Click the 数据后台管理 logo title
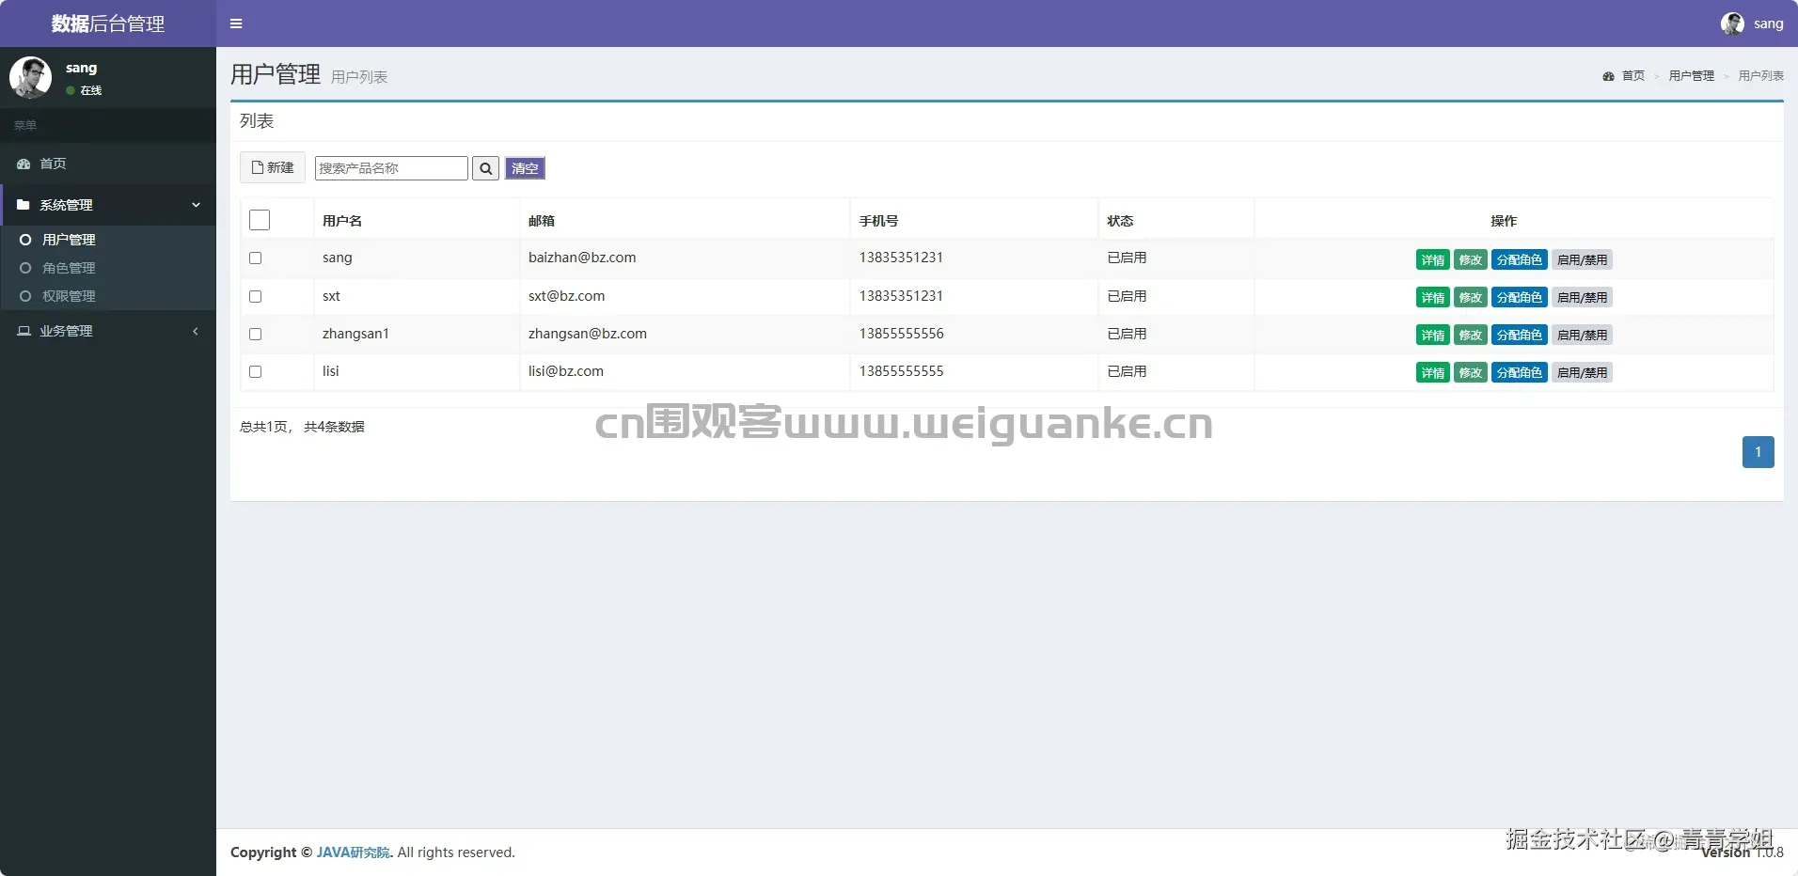Image resolution: width=1798 pixels, height=876 pixels. [x=108, y=23]
